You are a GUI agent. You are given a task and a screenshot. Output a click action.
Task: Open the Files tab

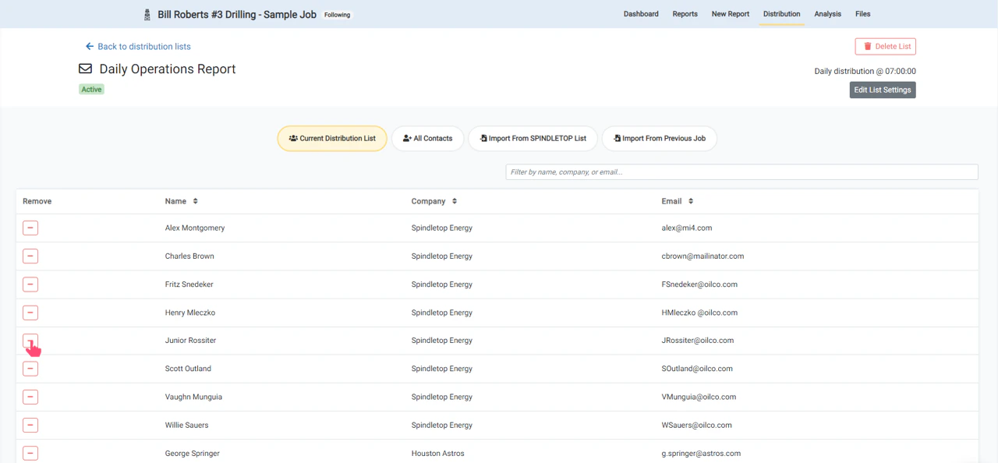862,14
